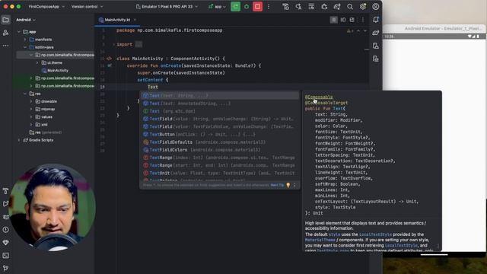Screen dimensions: 487x274
Task: Open the Resource Manager sidebar icon
Action: point(5,33)
